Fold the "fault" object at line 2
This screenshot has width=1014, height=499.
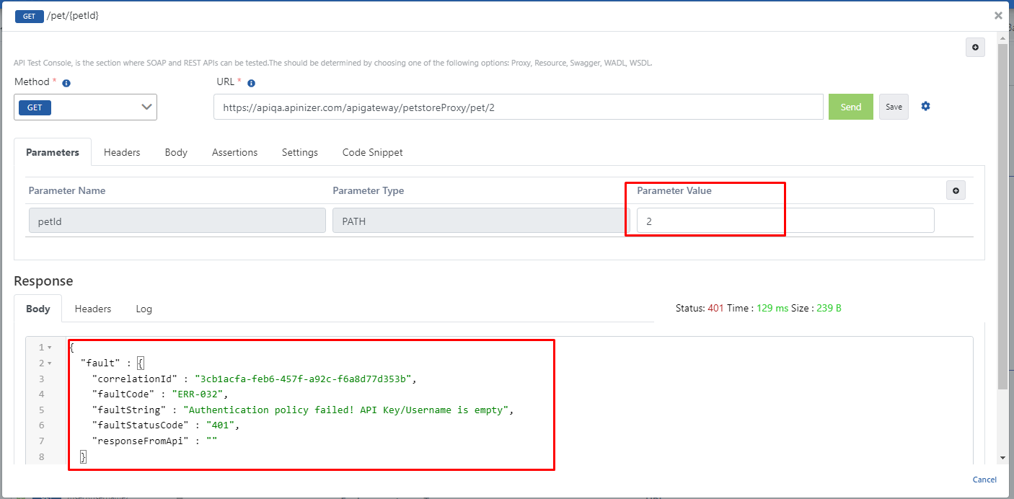pos(49,363)
